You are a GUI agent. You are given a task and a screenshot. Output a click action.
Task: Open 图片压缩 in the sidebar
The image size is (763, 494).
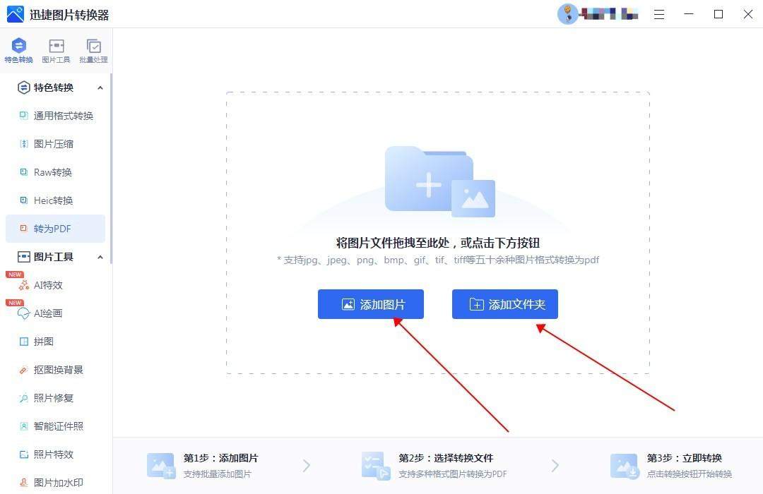pyautogui.click(x=56, y=144)
